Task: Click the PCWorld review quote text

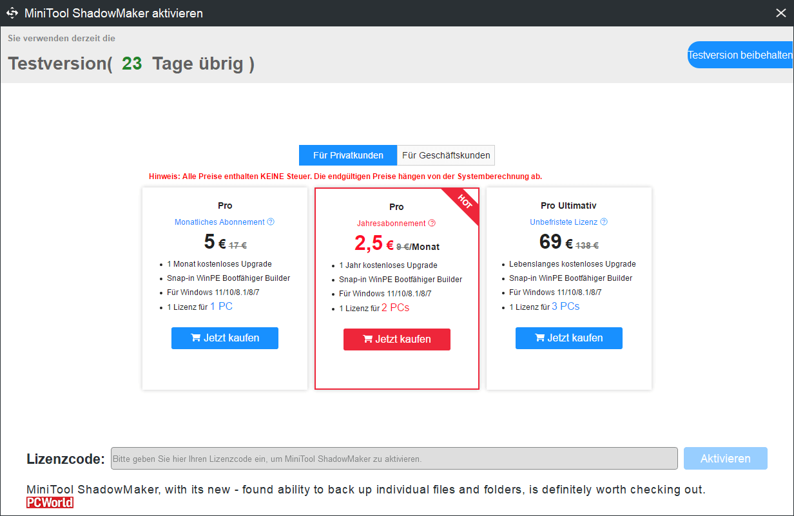Action: [x=366, y=490]
